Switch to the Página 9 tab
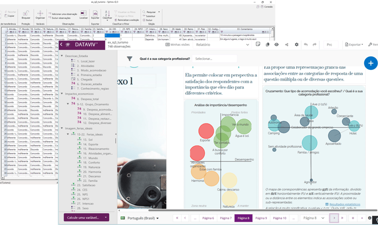 point(261,218)
